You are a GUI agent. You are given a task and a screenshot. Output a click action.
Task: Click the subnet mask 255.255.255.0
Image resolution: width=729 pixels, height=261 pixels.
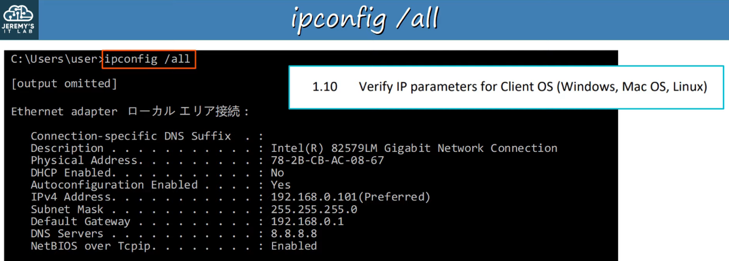point(313,209)
